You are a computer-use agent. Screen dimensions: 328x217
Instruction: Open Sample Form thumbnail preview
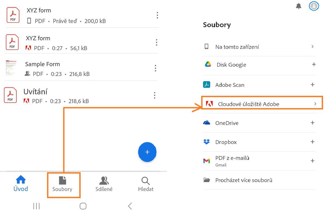(11, 68)
